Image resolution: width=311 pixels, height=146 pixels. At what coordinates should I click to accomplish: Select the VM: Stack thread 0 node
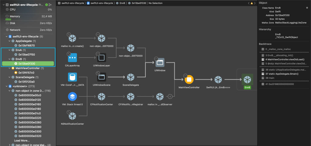[x=72, y=97]
